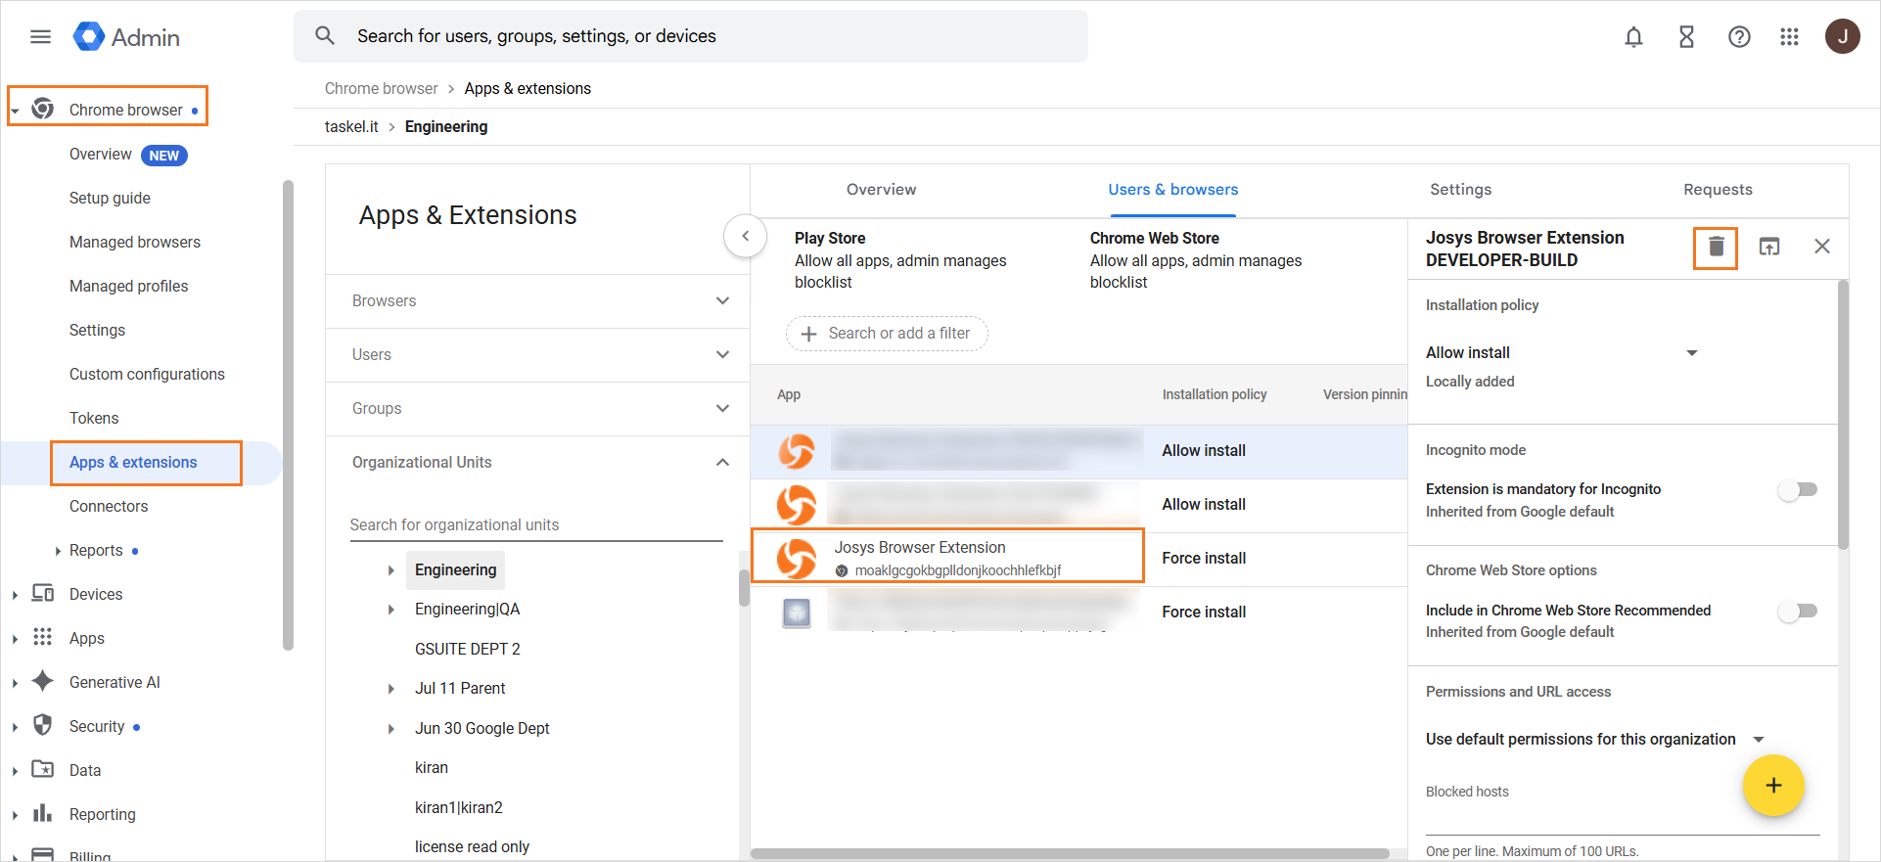Select the license read only org unit

click(x=472, y=846)
